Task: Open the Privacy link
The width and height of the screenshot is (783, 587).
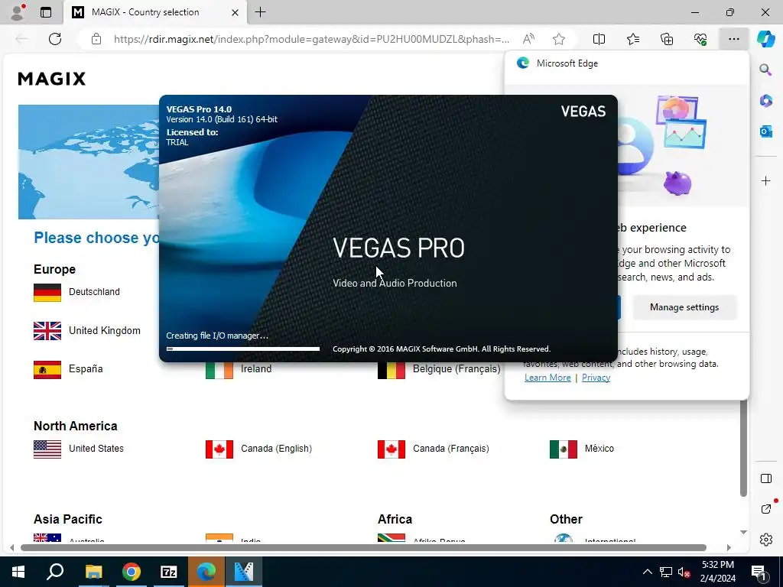Action: coord(596,378)
